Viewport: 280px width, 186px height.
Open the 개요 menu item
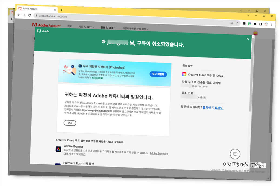[70, 26]
